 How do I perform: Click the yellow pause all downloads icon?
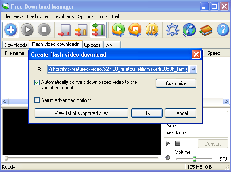(152, 30)
